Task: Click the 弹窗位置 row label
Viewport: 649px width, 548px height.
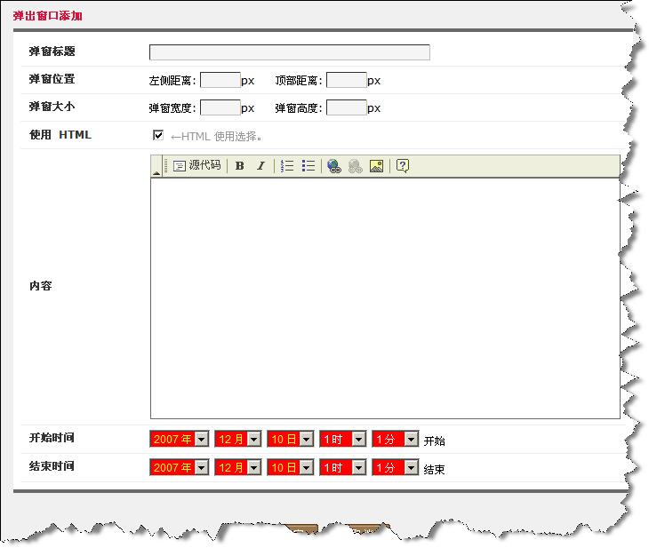Action: click(52, 78)
